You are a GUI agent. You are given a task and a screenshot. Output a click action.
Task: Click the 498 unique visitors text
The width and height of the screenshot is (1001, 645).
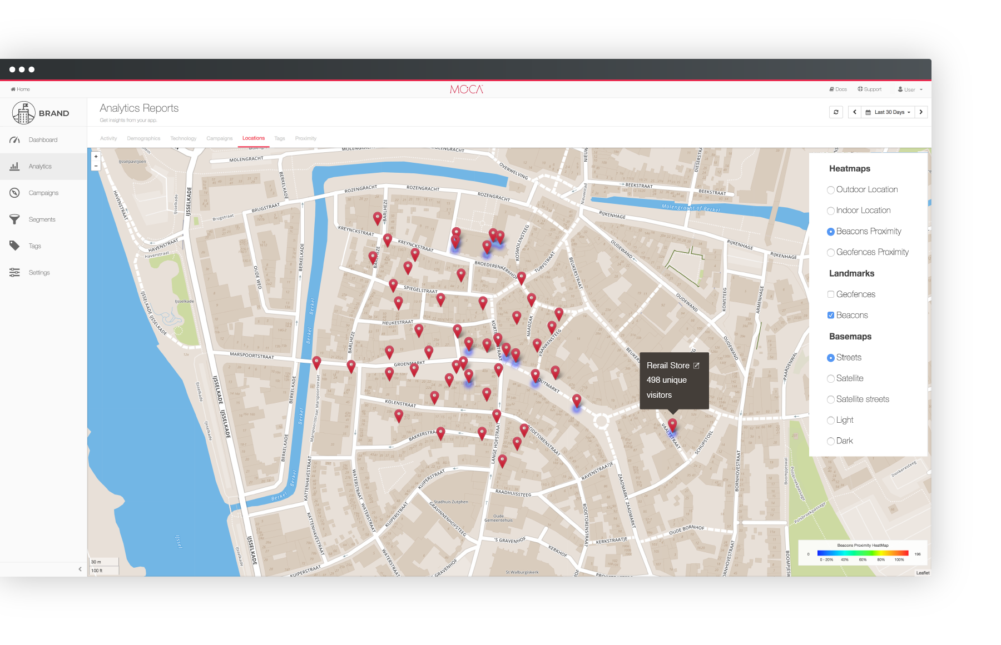(667, 387)
